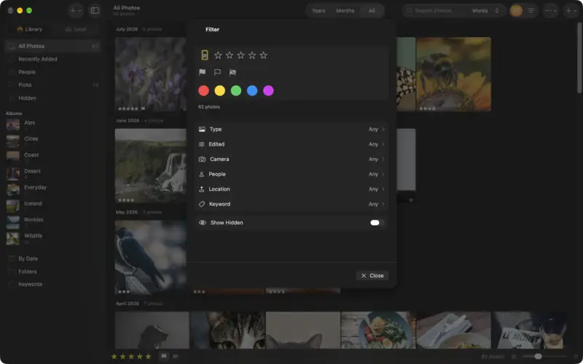The width and height of the screenshot is (583, 364).
Task: Click the fifth yellow star in bottom bar
Action: 148,356
